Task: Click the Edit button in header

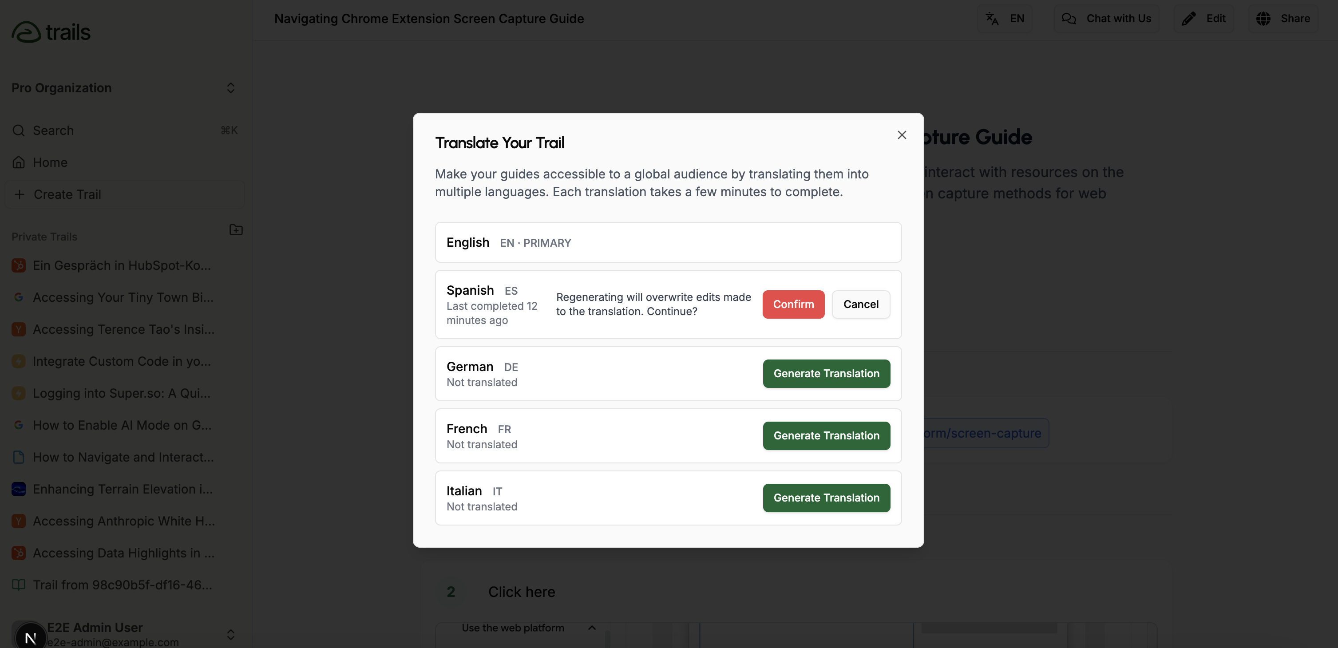Action: point(1203,19)
